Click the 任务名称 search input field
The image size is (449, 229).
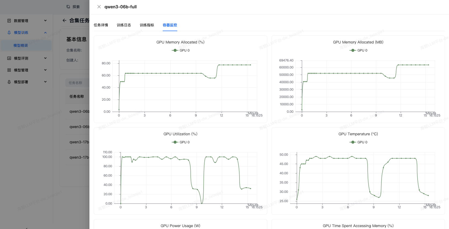click(x=78, y=83)
